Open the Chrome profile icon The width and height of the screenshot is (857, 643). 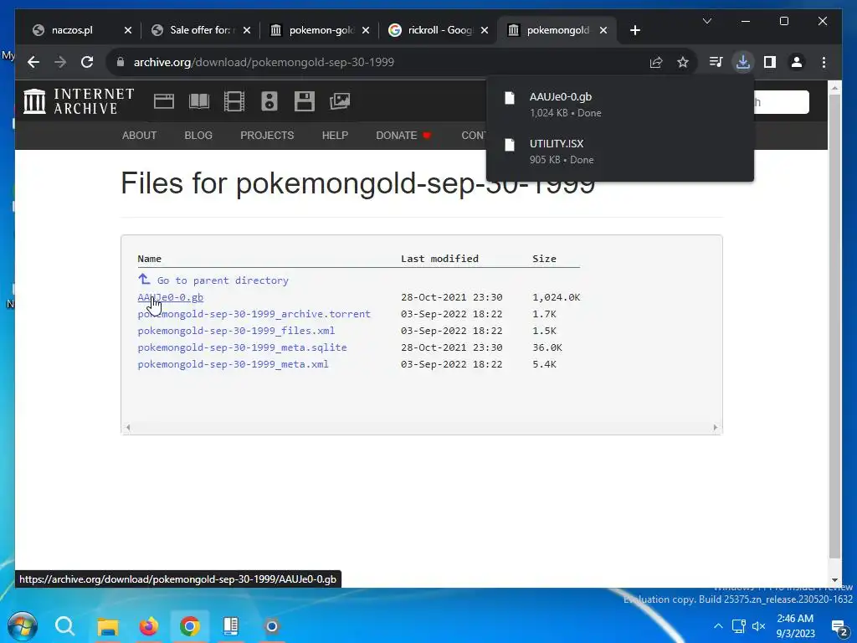[797, 62]
